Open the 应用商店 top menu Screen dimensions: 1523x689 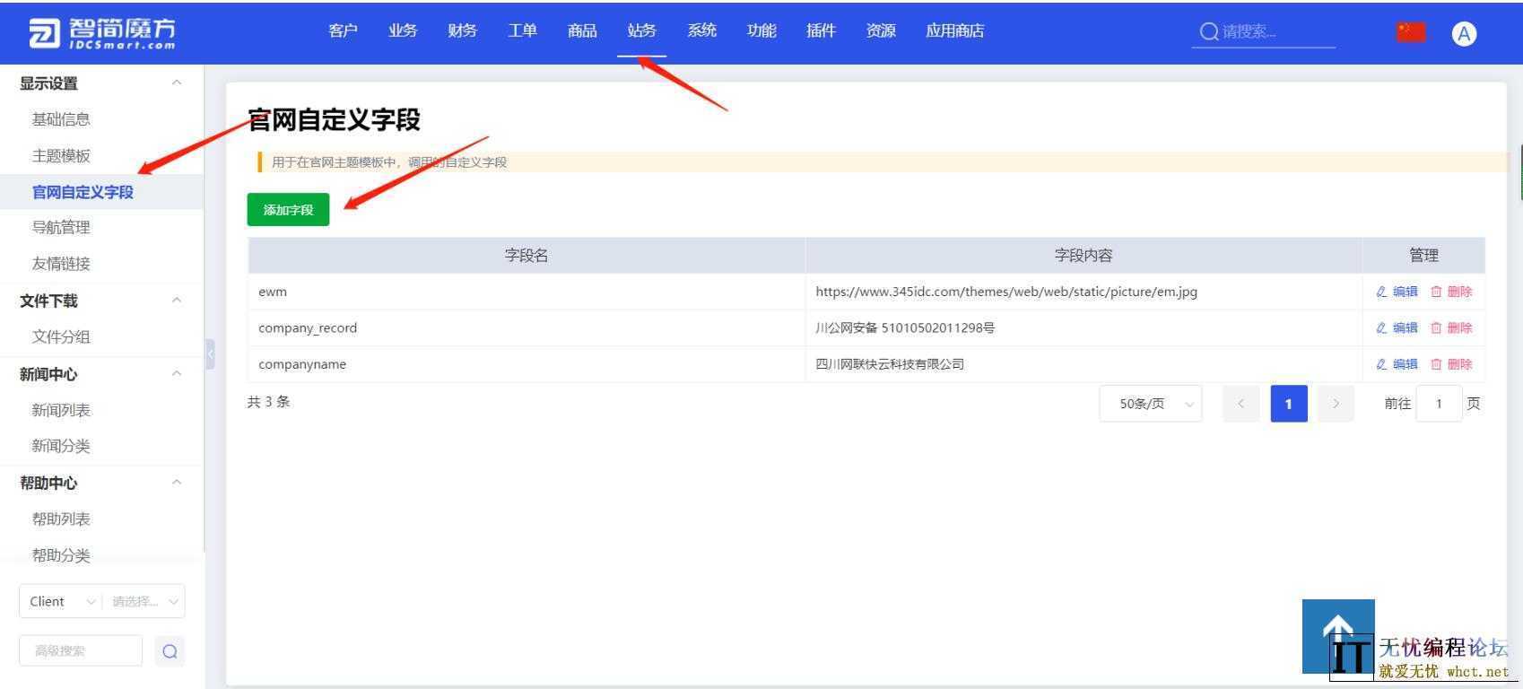(954, 31)
